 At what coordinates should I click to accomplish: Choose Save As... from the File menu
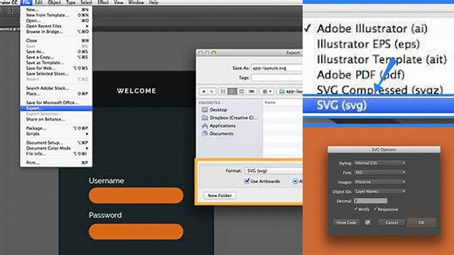click(x=56, y=52)
